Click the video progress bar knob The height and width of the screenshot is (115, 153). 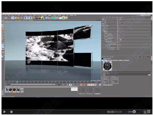coord(11,112)
